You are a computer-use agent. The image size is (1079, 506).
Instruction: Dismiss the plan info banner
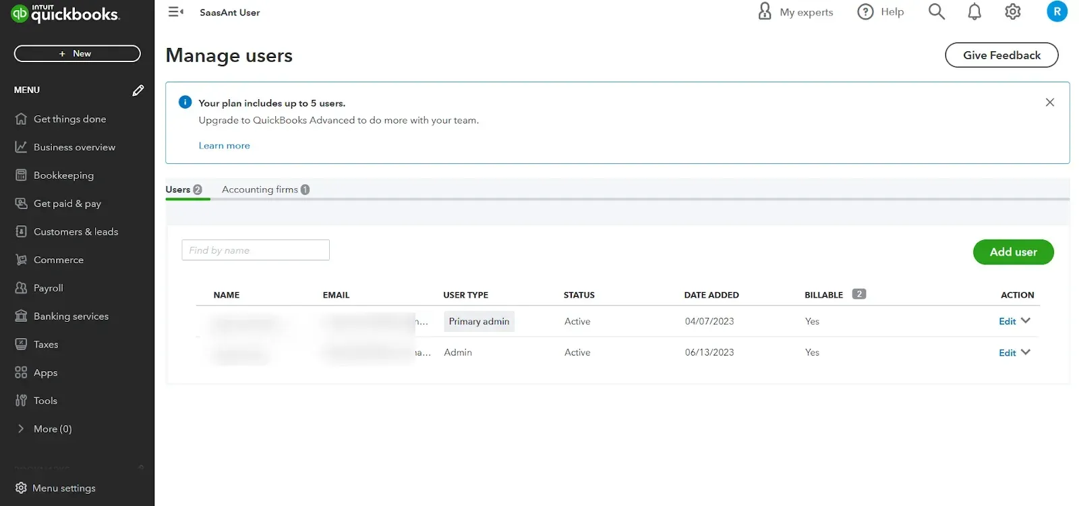click(x=1050, y=103)
